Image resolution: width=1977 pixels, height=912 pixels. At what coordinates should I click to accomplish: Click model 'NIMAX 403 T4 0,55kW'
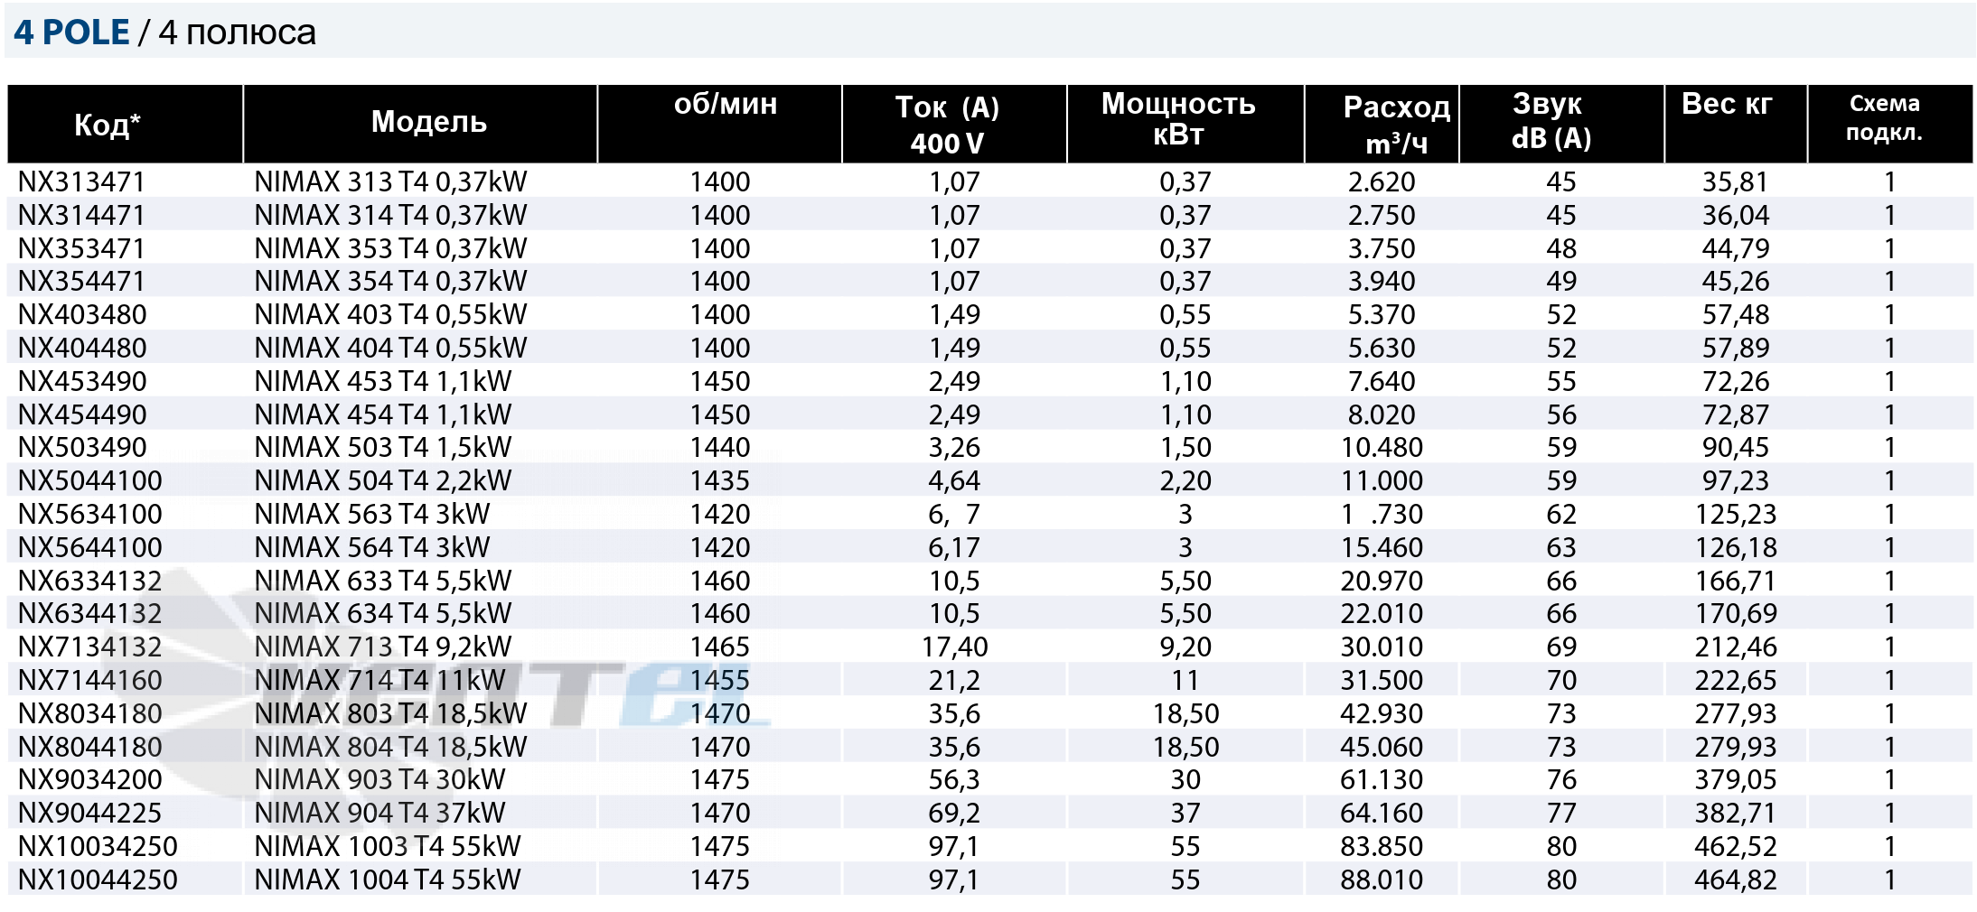[390, 314]
